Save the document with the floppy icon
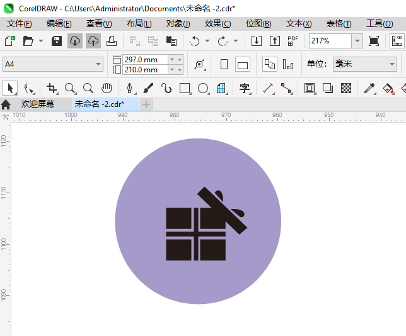 [57, 41]
